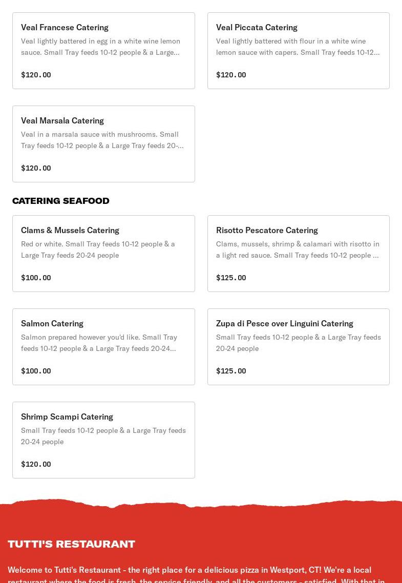Image resolution: width=402 pixels, height=583 pixels.
Task: Click the Veal Marsala mushrooms description text
Action: (x=102, y=140)
